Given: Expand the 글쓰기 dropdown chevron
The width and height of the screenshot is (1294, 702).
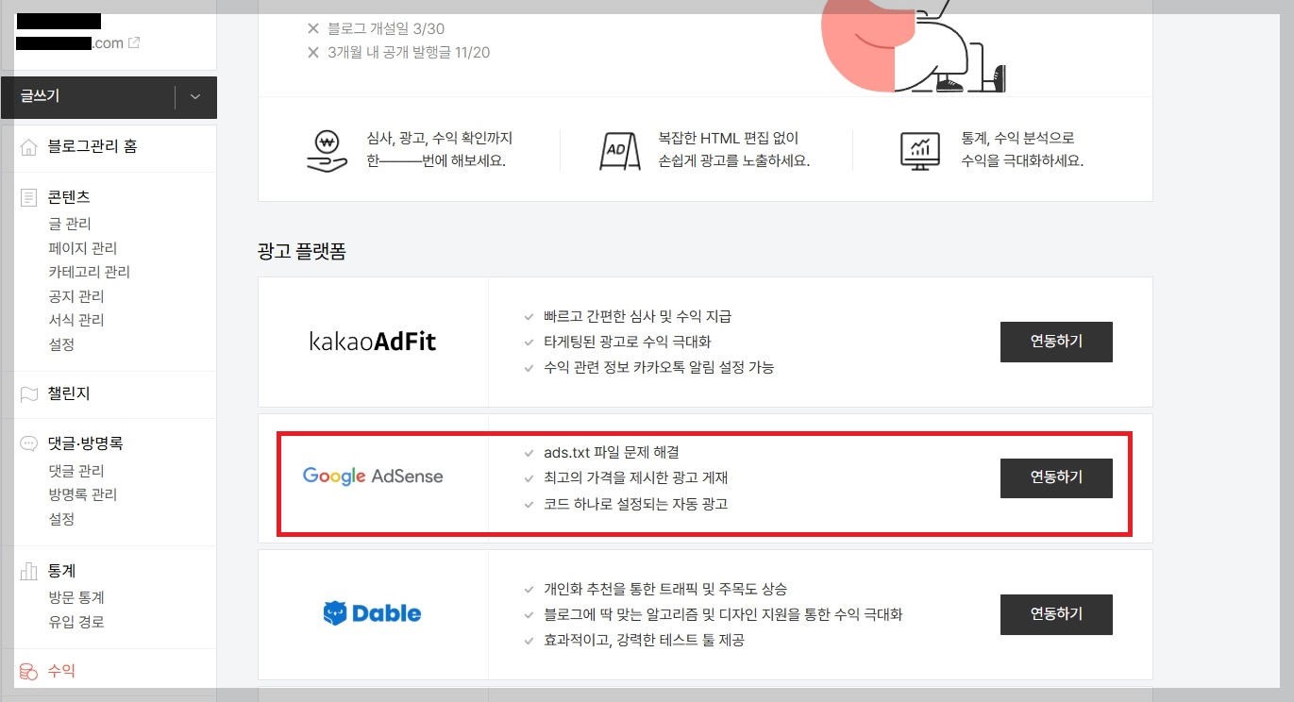Looking at the screenshot, I should pyautogui.click(x=194, y=97).
